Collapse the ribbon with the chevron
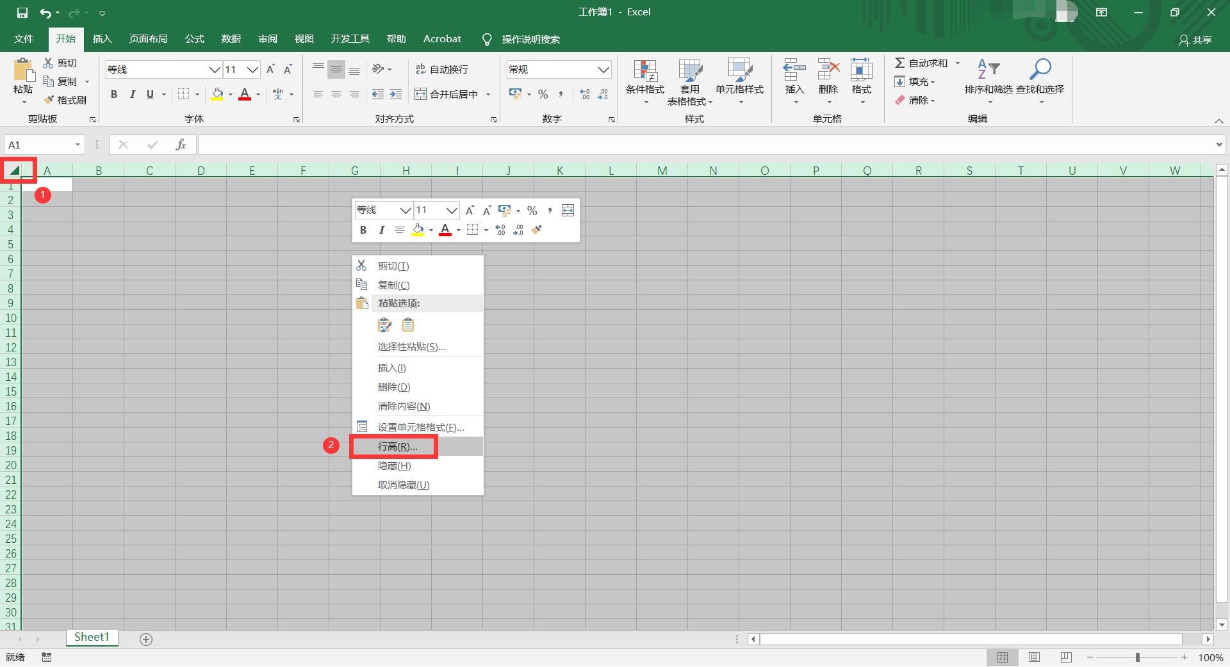The width and height of the screenshot is (1230, 667). click(1219, 121)
